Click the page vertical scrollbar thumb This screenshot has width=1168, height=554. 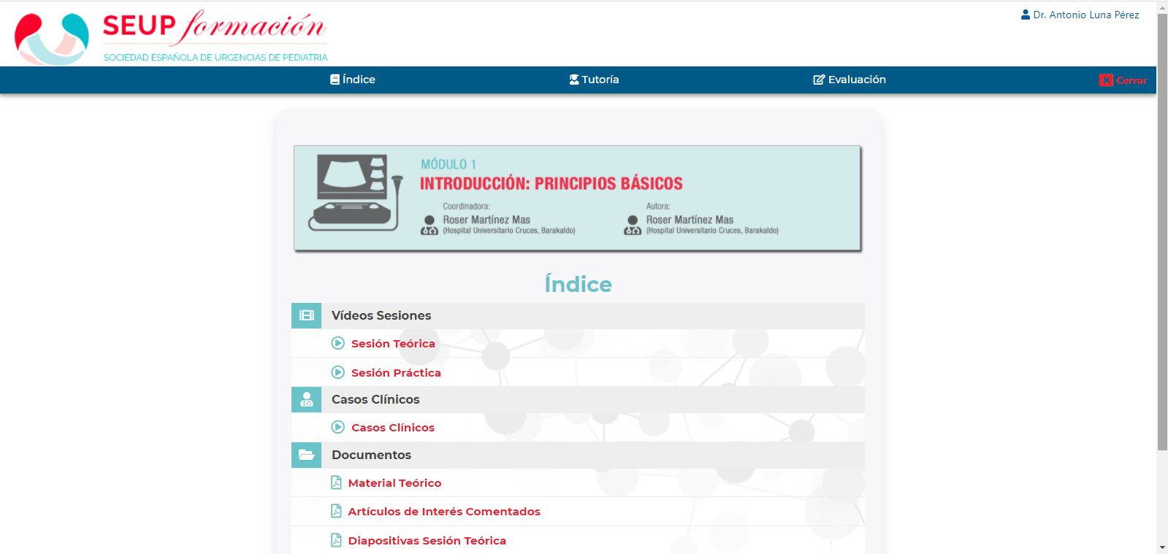(1162, 232)
